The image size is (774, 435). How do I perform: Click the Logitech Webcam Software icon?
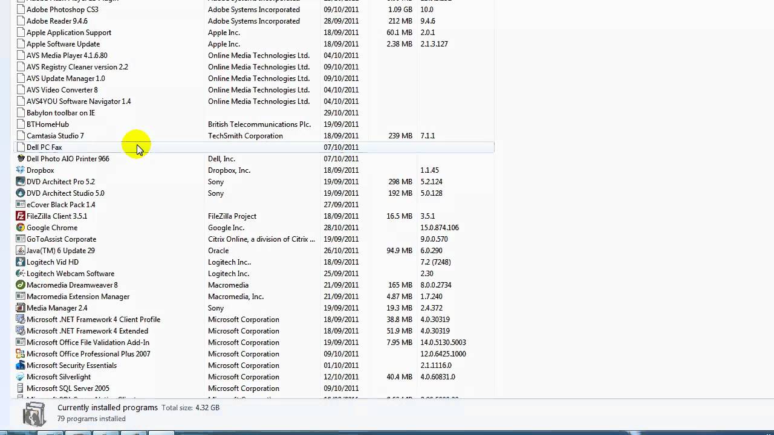21,274
